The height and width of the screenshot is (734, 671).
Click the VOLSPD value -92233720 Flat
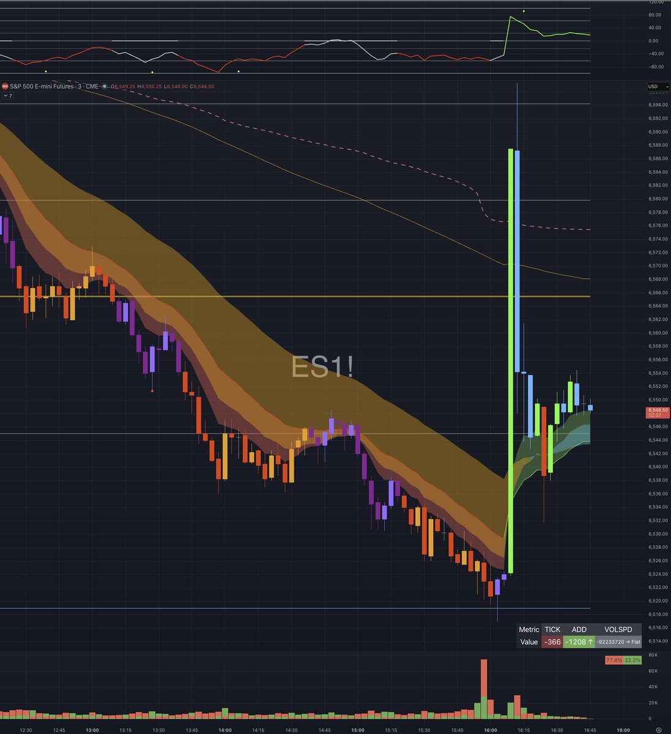pyautogui.click(x=618, y=642)
